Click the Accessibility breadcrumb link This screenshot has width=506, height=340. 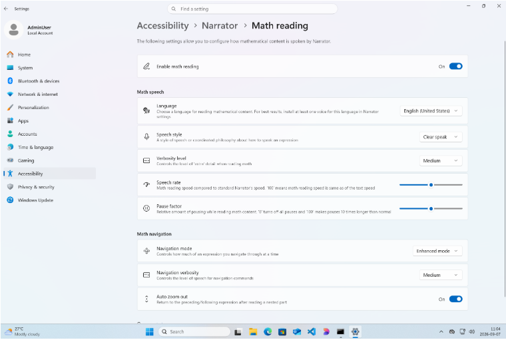pyautogui.click(x=162, y=25)
